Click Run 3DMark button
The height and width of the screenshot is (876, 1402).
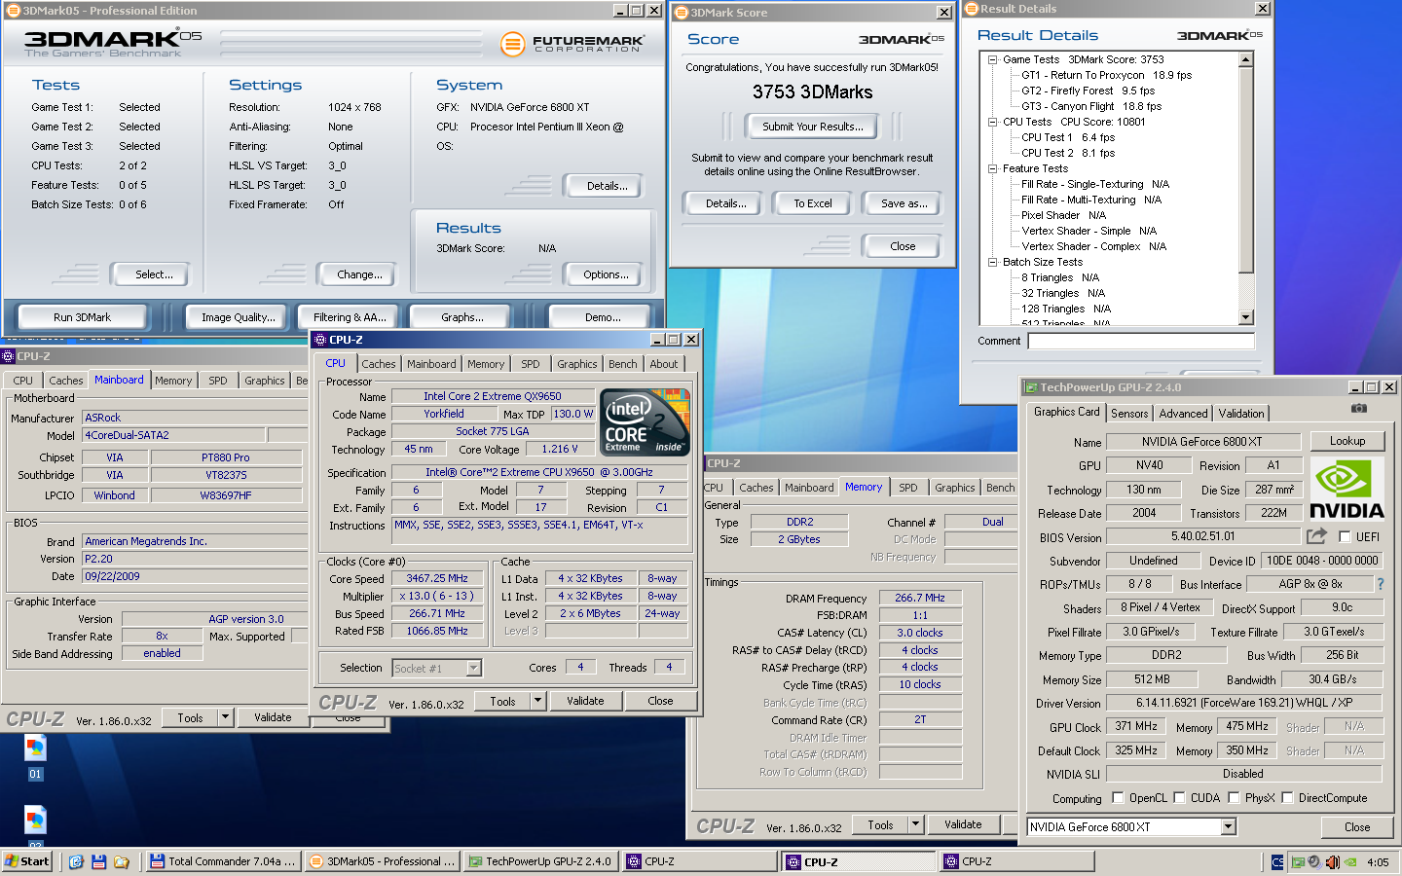point(82,317)
